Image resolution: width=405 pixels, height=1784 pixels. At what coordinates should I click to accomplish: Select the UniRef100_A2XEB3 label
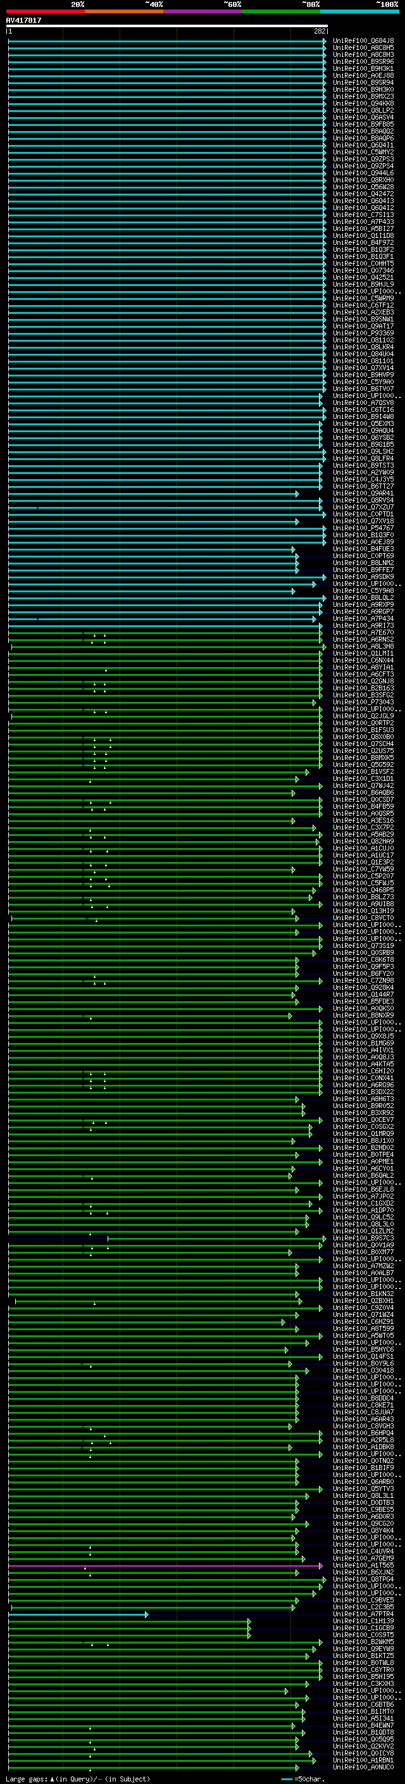(363, 313)
